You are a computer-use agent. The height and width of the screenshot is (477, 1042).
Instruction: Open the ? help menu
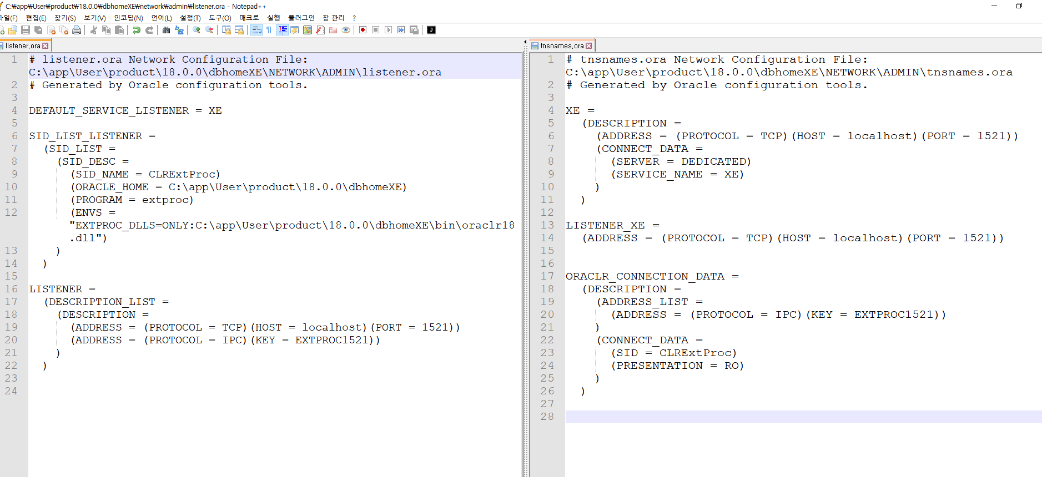click(354, 18)
